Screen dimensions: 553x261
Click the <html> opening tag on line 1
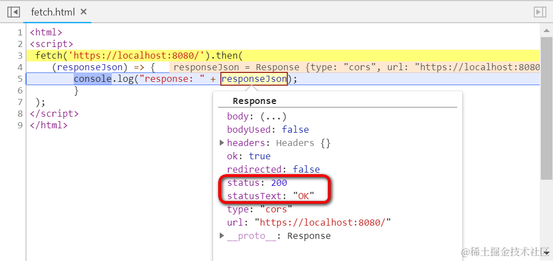[x=46, y=33]
